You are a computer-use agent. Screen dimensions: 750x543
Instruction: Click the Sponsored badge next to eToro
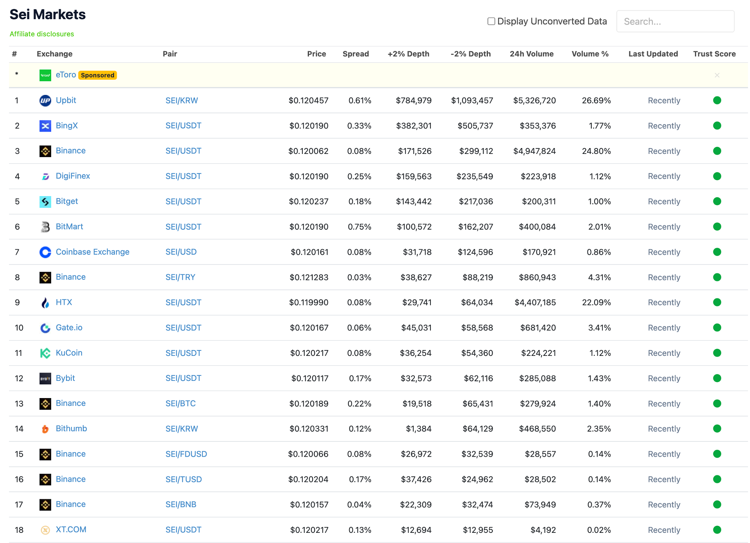[98, 75]
